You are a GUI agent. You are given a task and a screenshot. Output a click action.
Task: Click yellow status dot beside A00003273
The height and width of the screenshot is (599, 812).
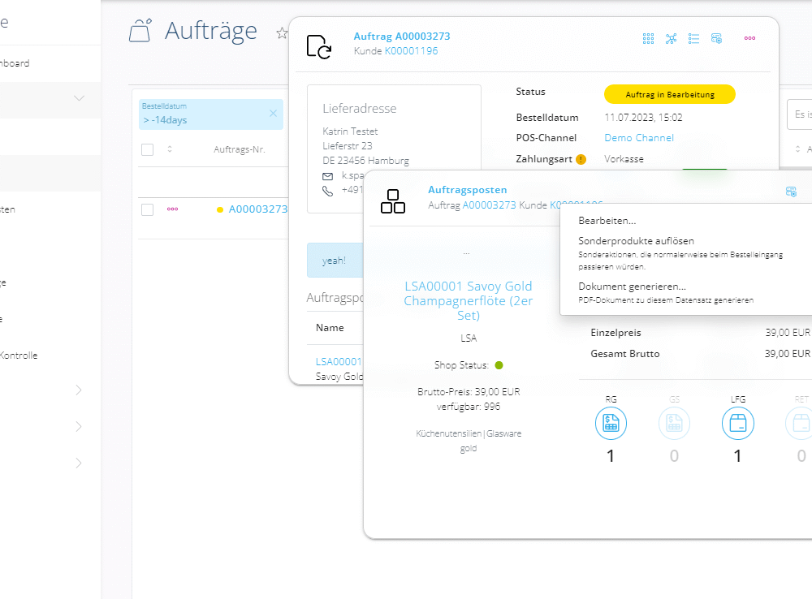pyautogui.click(x=220, y=209)
